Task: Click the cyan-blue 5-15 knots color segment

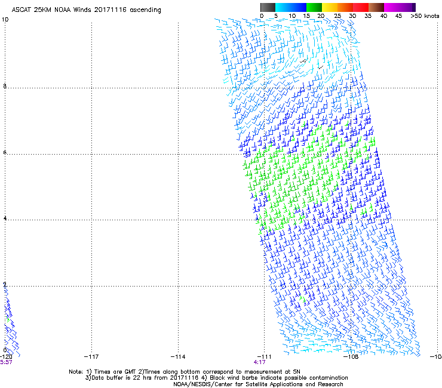Action: click(291, 7)
